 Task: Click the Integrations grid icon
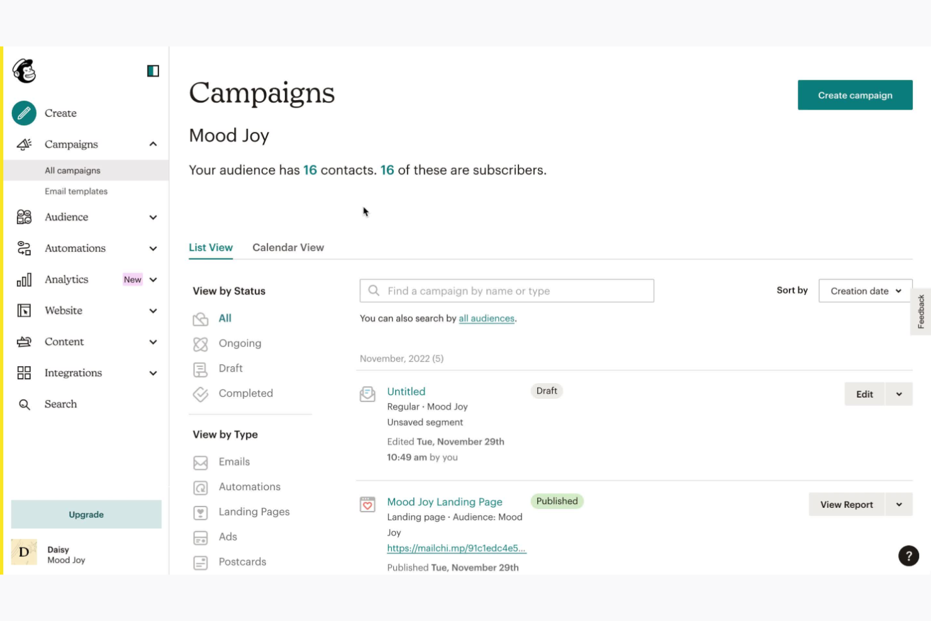[x=23, y=372]
